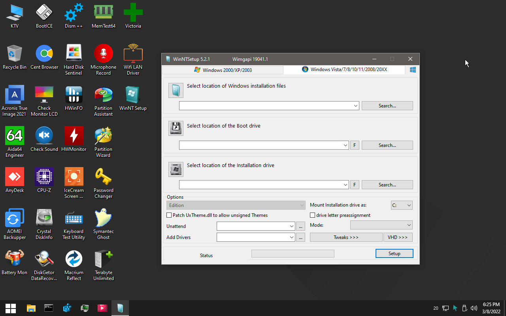Click F button next to Installation drive
506x316 pixels.
click(355, 185)
